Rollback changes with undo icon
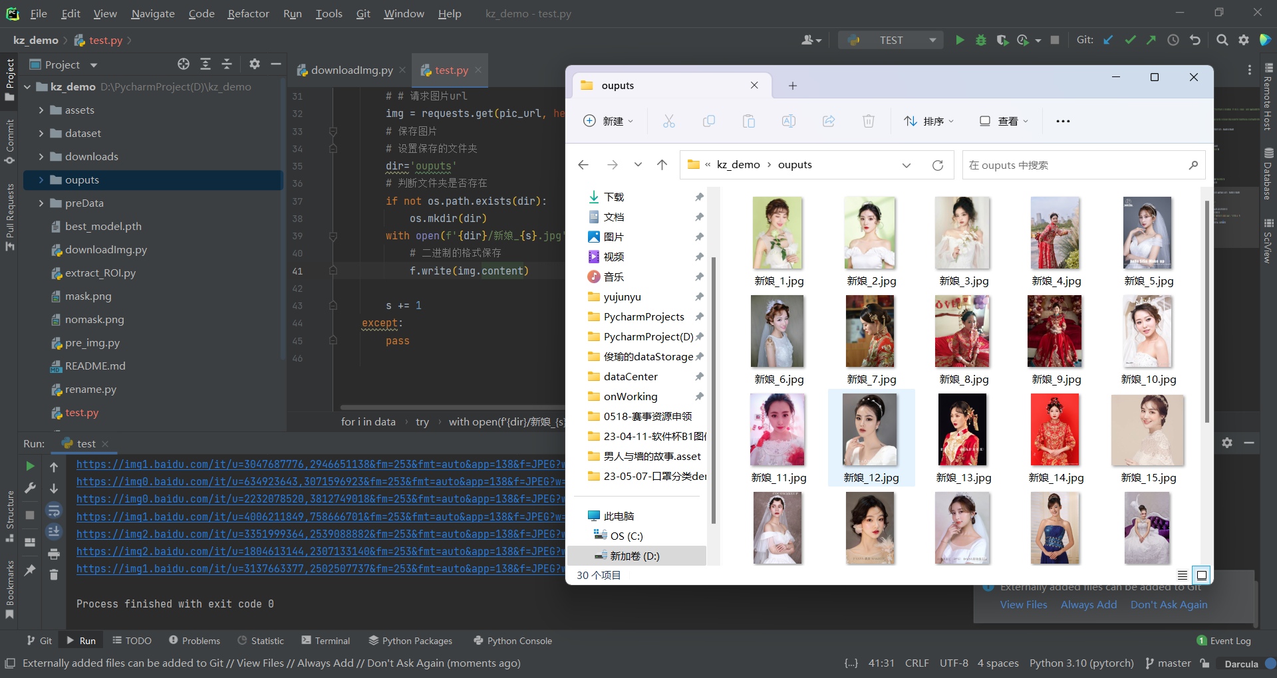1277x678 pixels. pyautogui.click(x=1195, y=40)
